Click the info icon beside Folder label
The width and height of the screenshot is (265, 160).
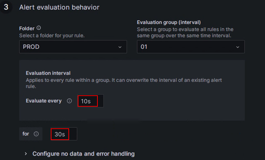point(39,28)
